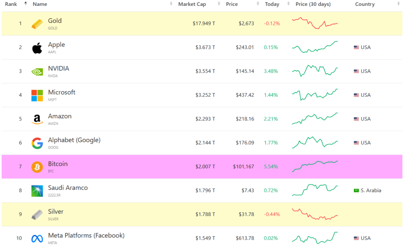Click the Today column header label
The height and width of the screenshot is (250, 405).
[x=272, y=4]
